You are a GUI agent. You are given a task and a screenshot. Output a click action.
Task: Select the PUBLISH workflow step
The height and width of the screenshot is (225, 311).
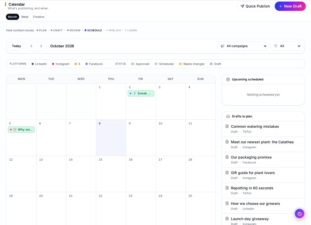pyautogui.click(x=114, y=30)
